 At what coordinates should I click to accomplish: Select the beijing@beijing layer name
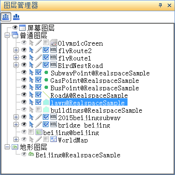click(x=71, y=133)
